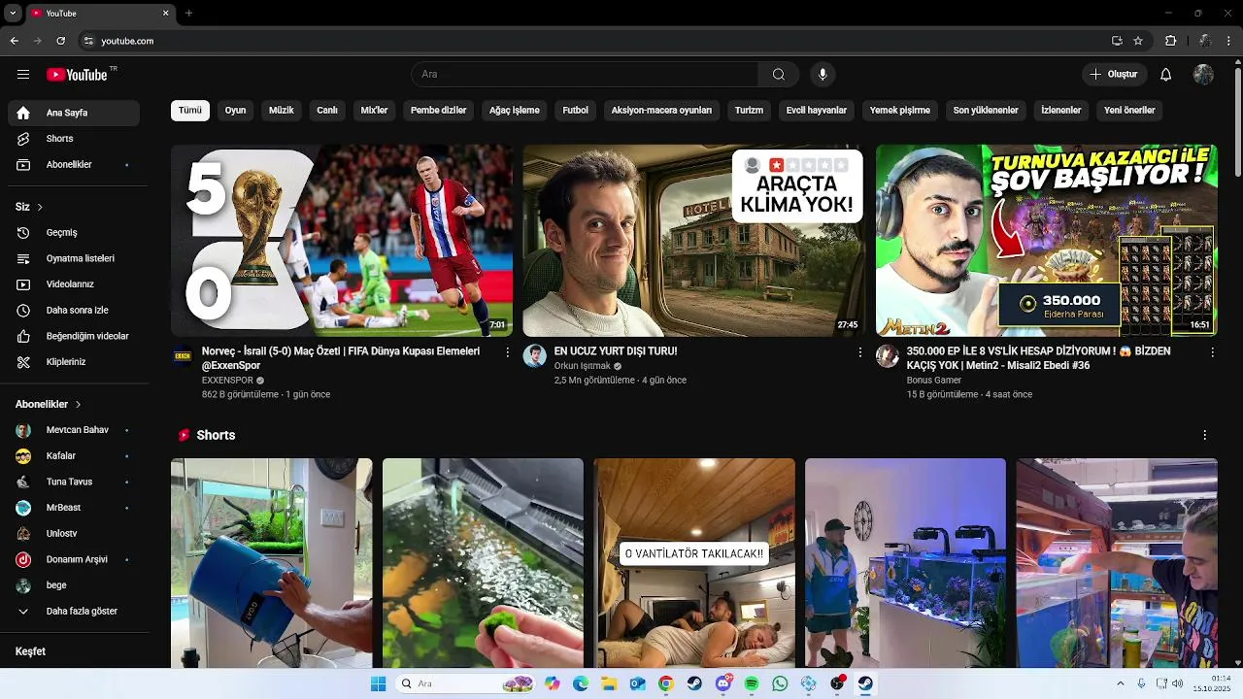Open the O VANTİLATÖR TAKILACAK short
Screen dimensions: 1243x699
click(x=693, y=563)
